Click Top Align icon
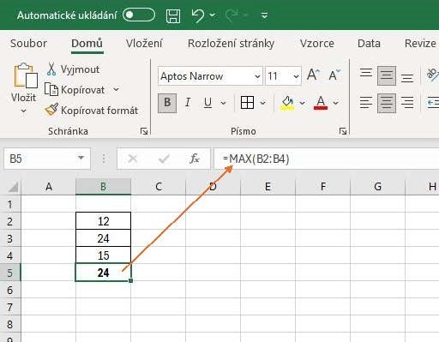Viewport: 439px width, 342px height. (366, 74)
